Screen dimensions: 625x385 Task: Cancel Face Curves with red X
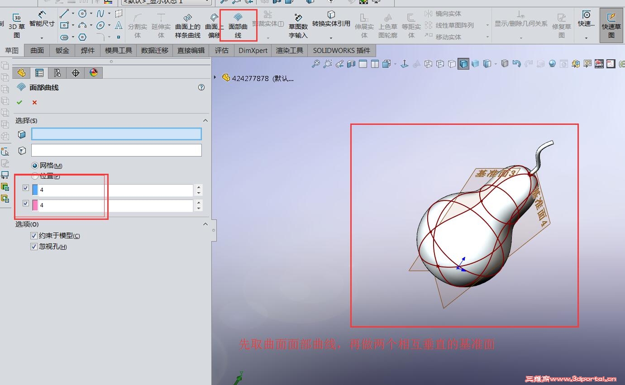(x=34, y=103)
